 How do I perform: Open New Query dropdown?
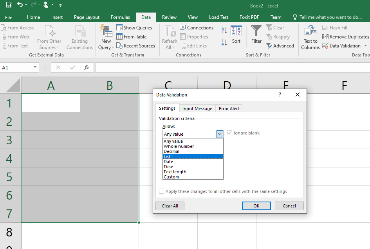click(x=106, y=37)
